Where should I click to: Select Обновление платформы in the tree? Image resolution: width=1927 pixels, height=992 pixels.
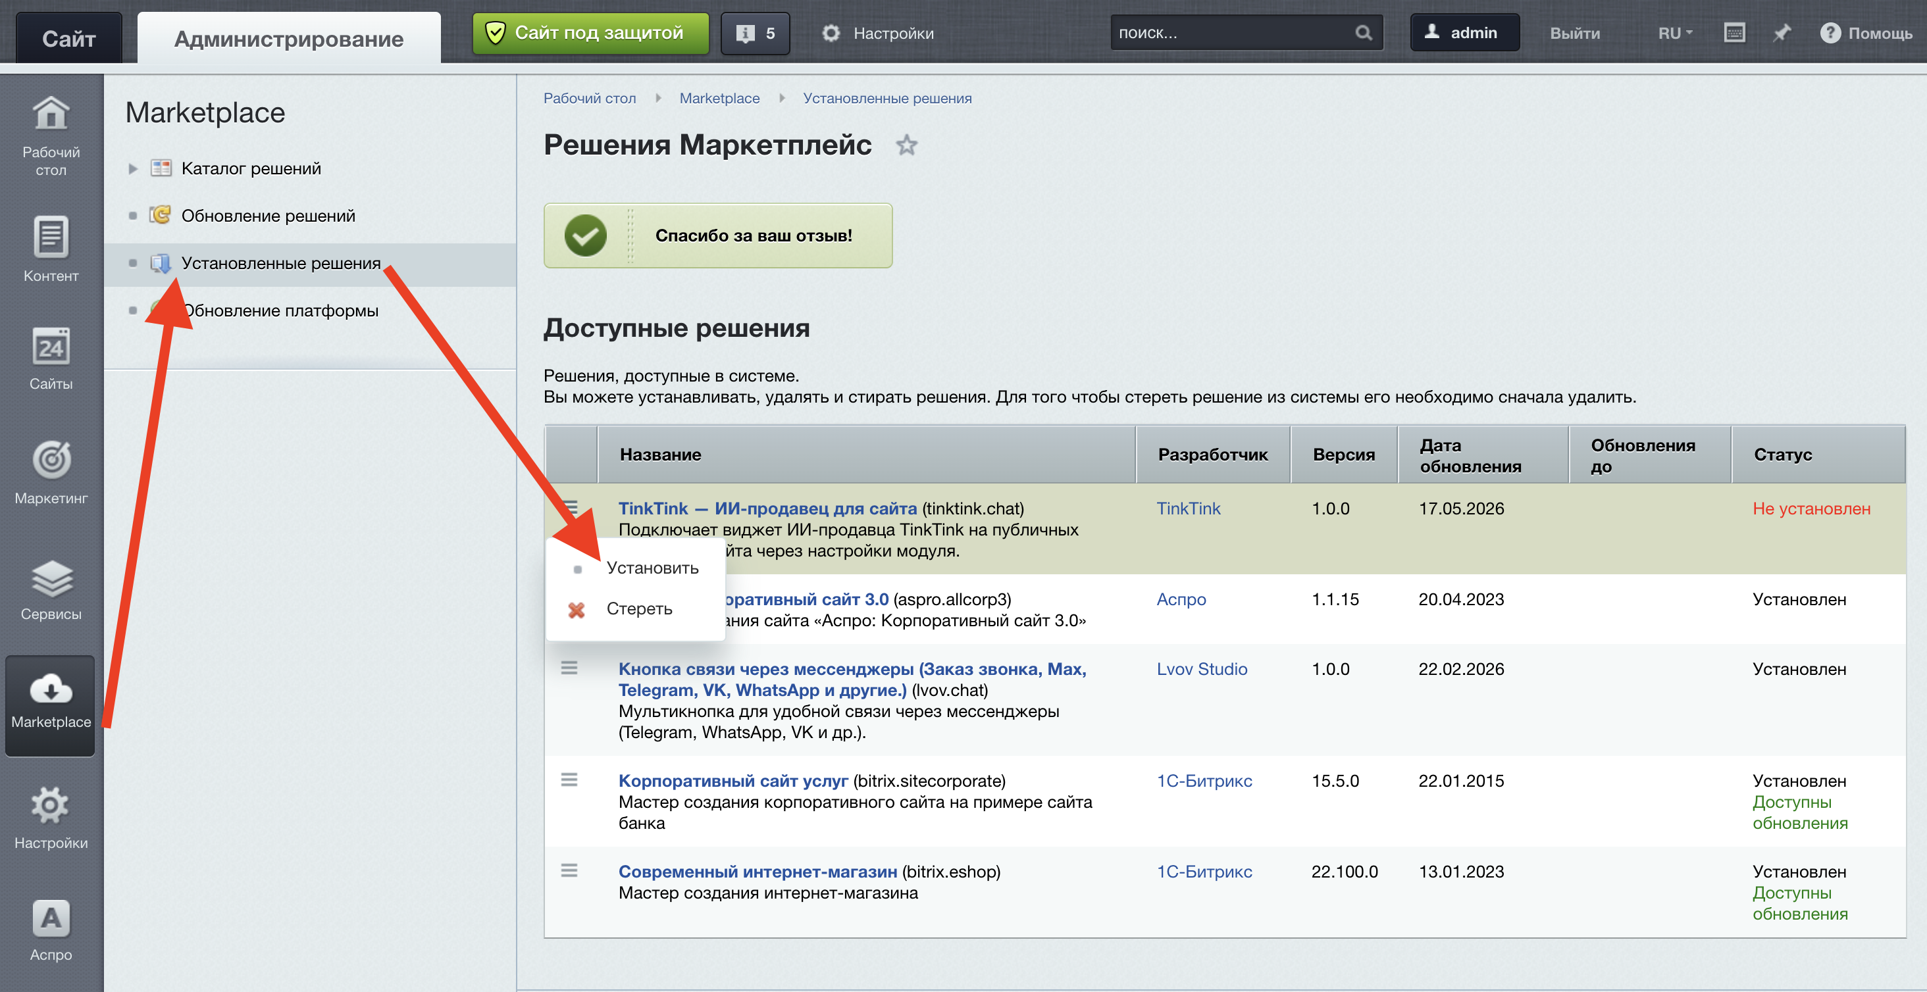pos(281,310)
